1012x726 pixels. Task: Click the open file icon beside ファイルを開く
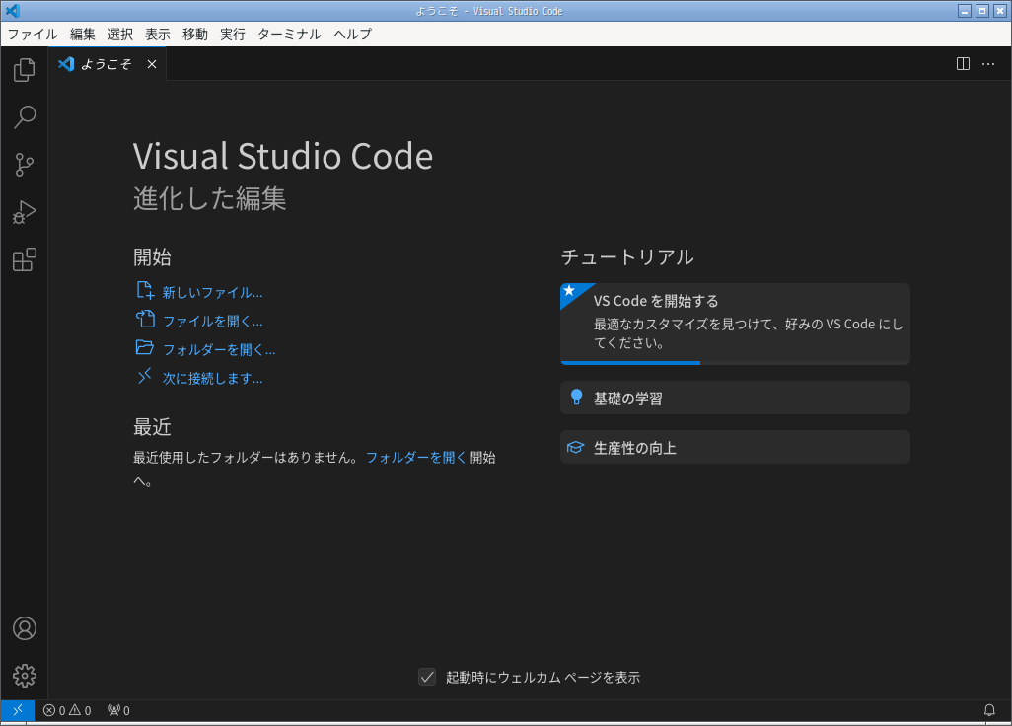pyautogui.click(x=145, y=319)
